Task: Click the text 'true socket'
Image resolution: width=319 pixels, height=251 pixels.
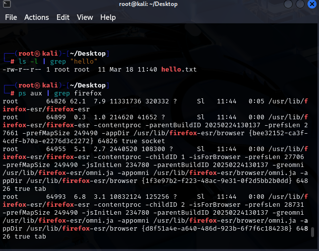Action: pos(143,141)
